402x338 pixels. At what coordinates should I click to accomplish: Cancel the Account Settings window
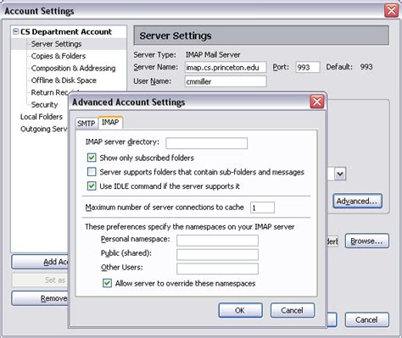click(x=367, y=320)
